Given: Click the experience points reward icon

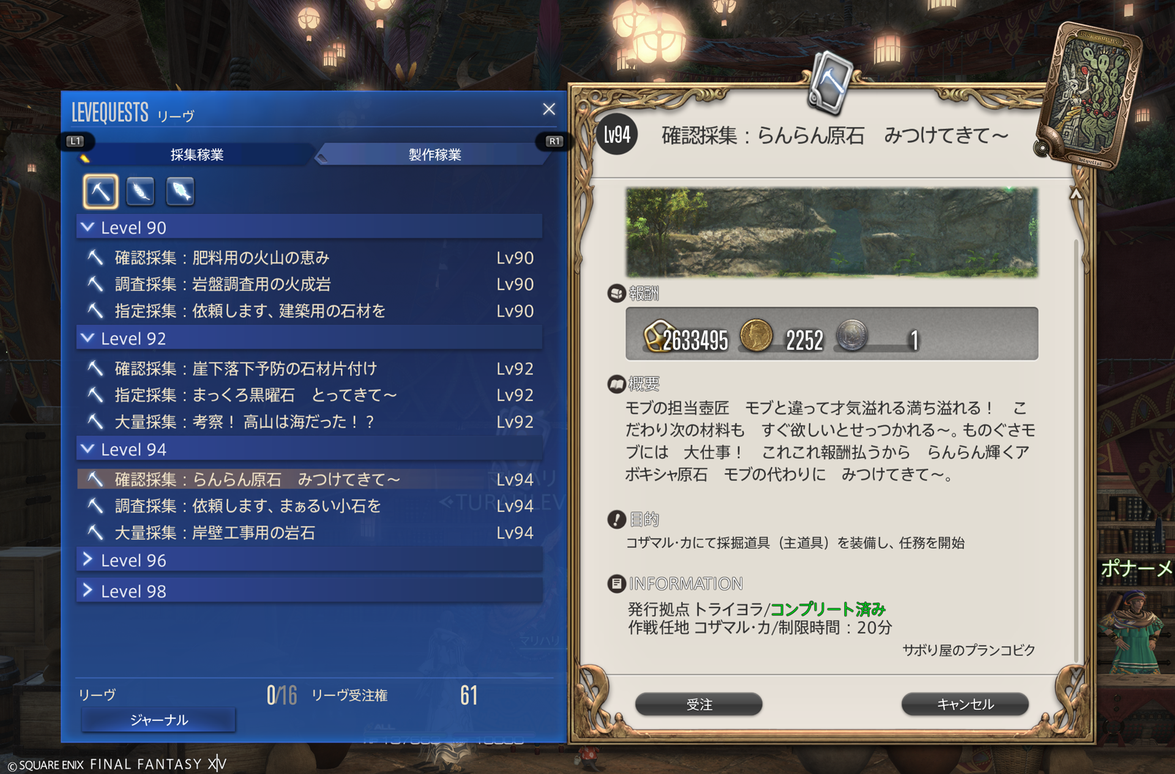Looking at the screenshot, I should pyautogui.click(x=658, y=336).
